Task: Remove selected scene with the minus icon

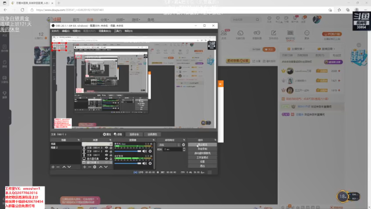Action: point(58,167)
